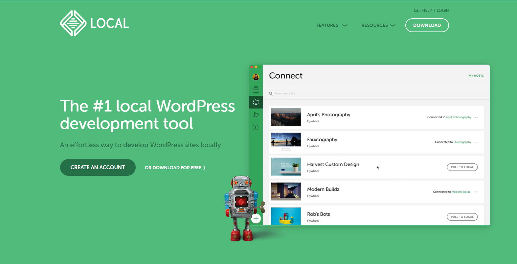517x264 pixels.
Task: Open April's Photography thumbnail
Action: [x=286, y=117]
